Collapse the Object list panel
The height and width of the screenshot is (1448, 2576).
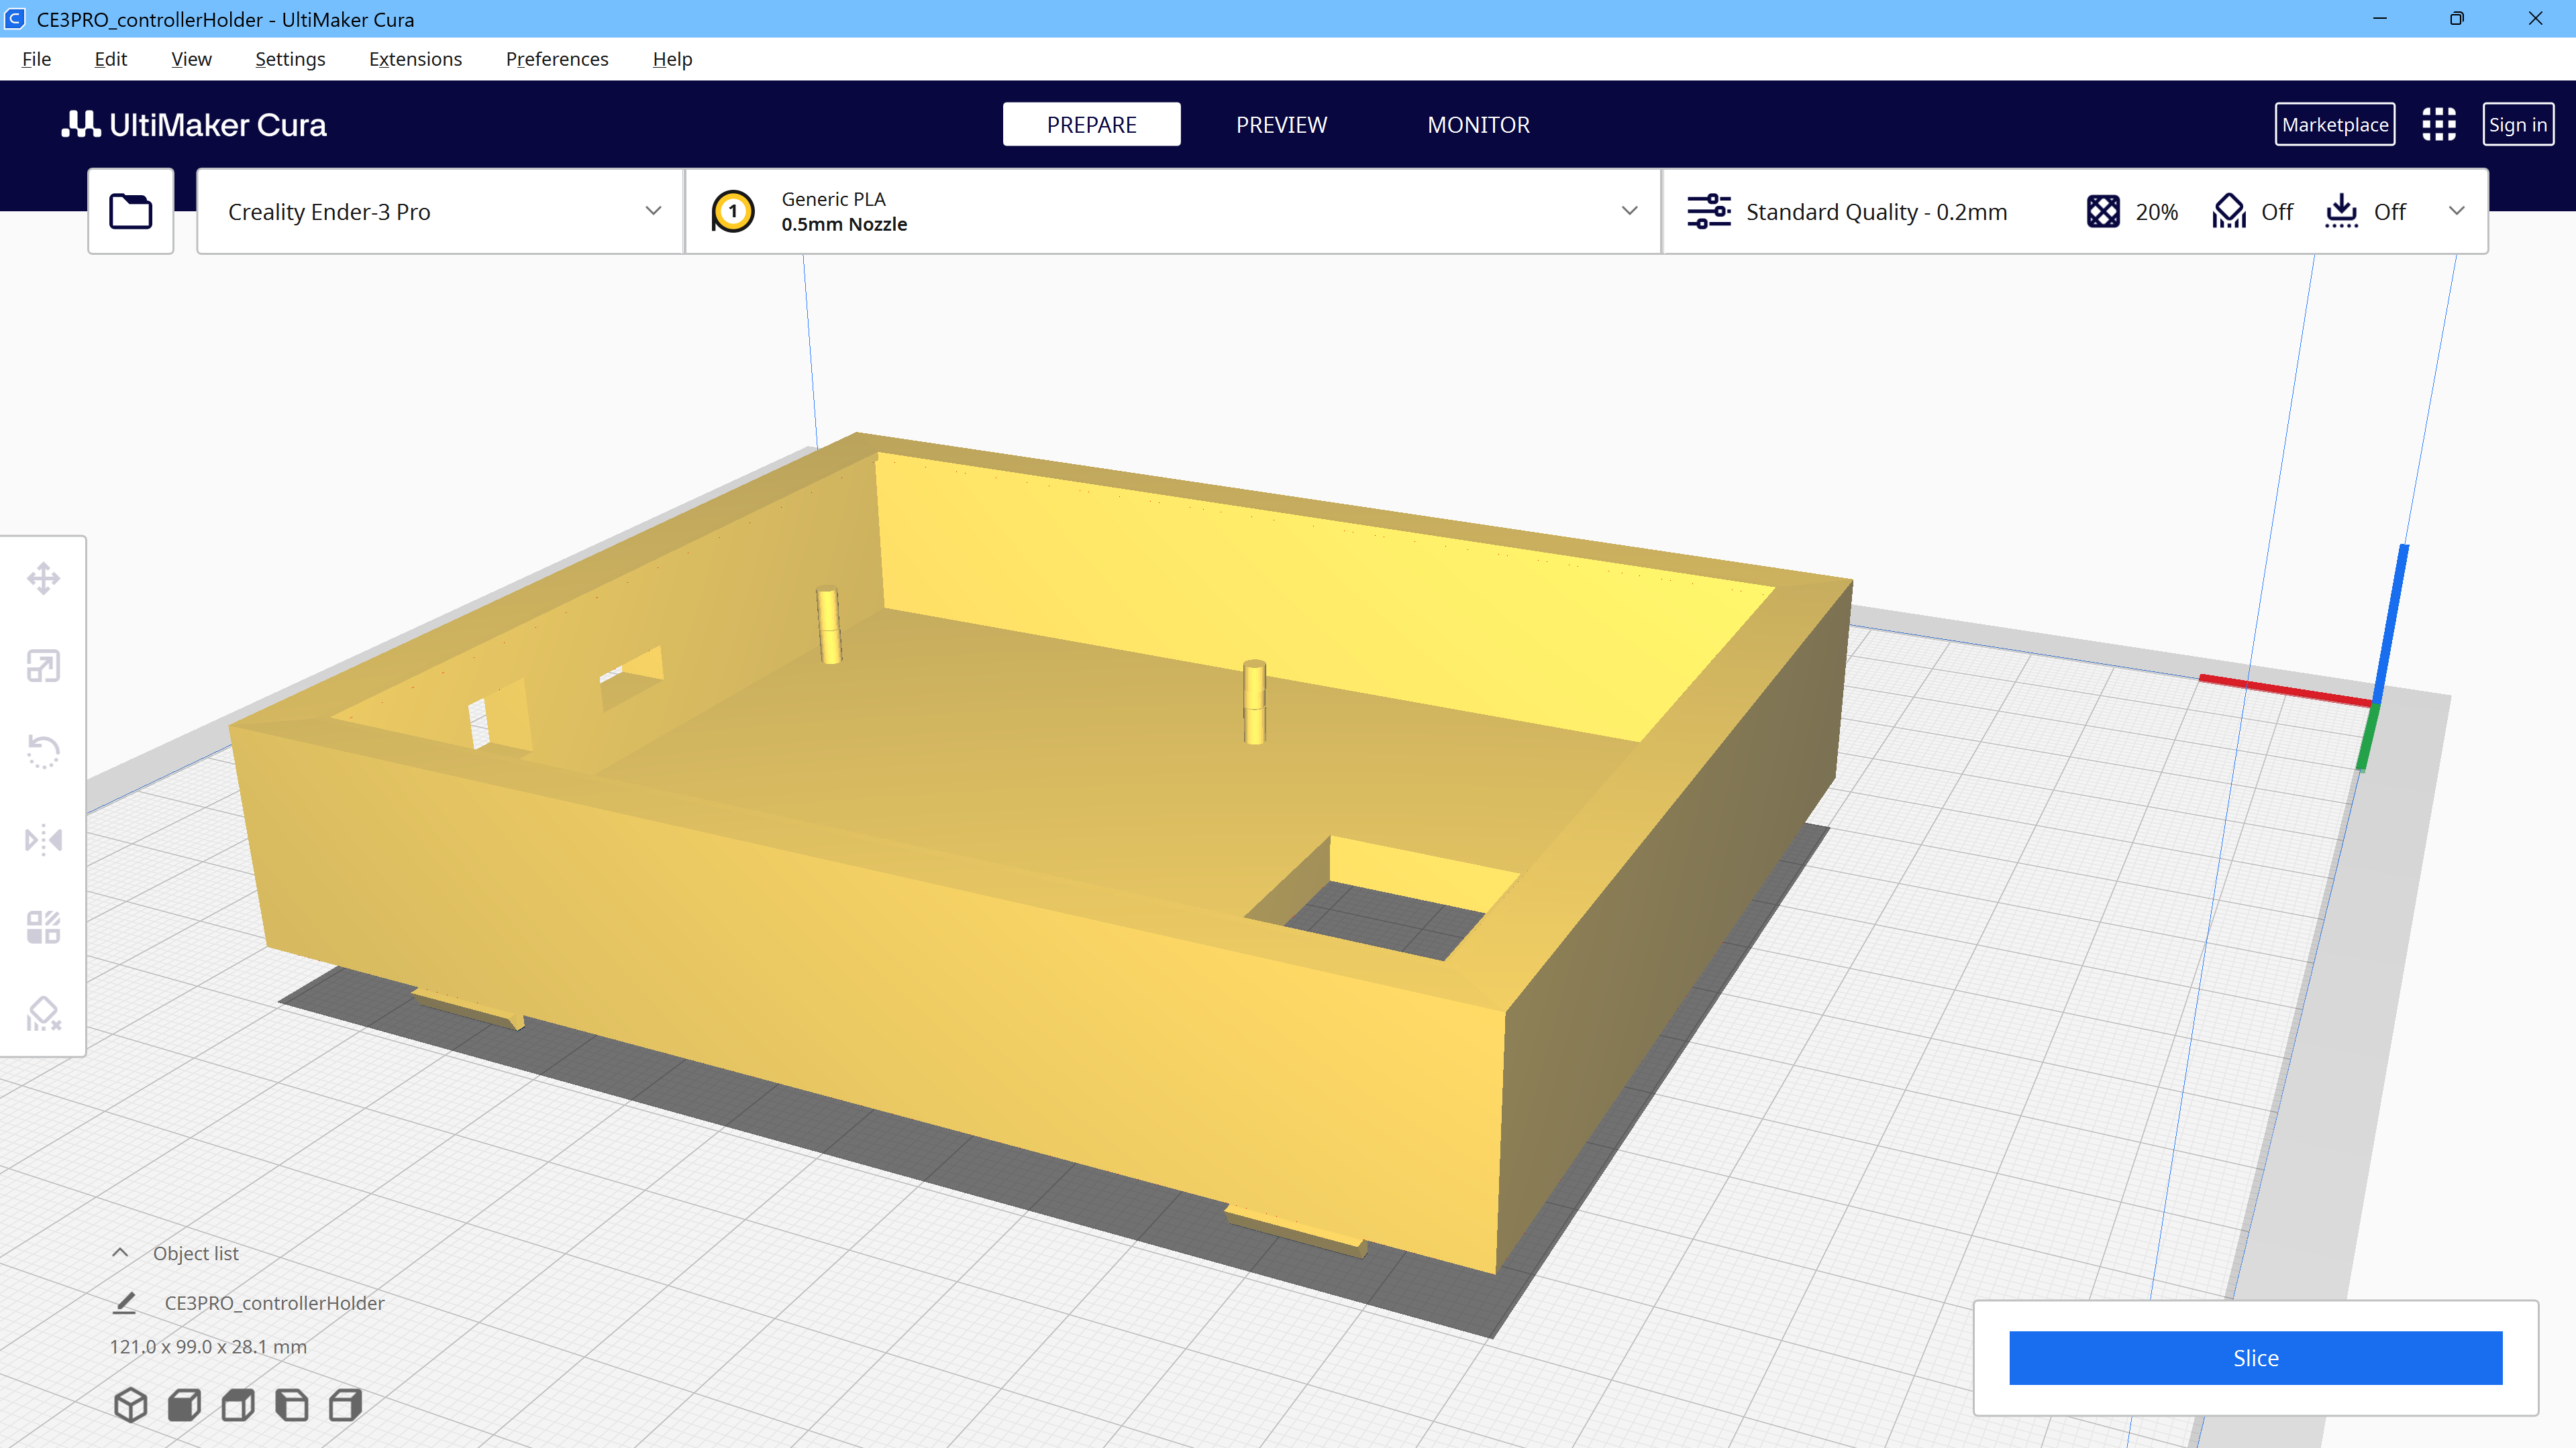(120, 1253)
